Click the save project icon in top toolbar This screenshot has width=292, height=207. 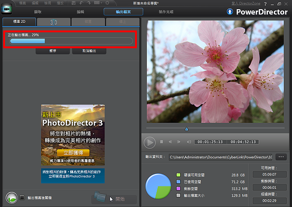(73, 3)
